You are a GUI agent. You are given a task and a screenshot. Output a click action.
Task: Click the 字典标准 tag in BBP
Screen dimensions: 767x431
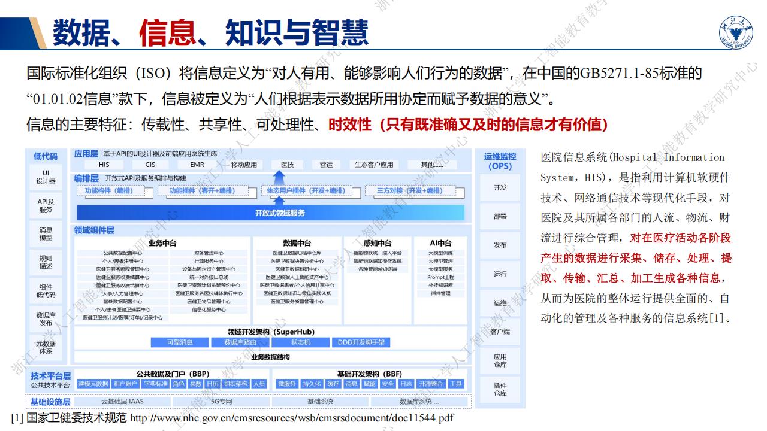tap(155, 384)
